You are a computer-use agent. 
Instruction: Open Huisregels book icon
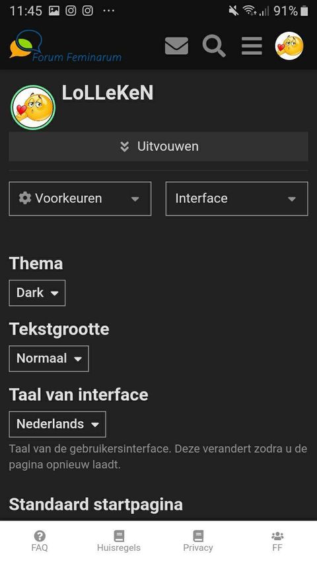click(119, 536)
